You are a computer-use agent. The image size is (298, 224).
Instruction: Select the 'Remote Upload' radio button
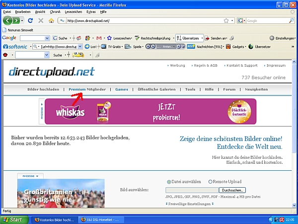(x=211, y=182)
